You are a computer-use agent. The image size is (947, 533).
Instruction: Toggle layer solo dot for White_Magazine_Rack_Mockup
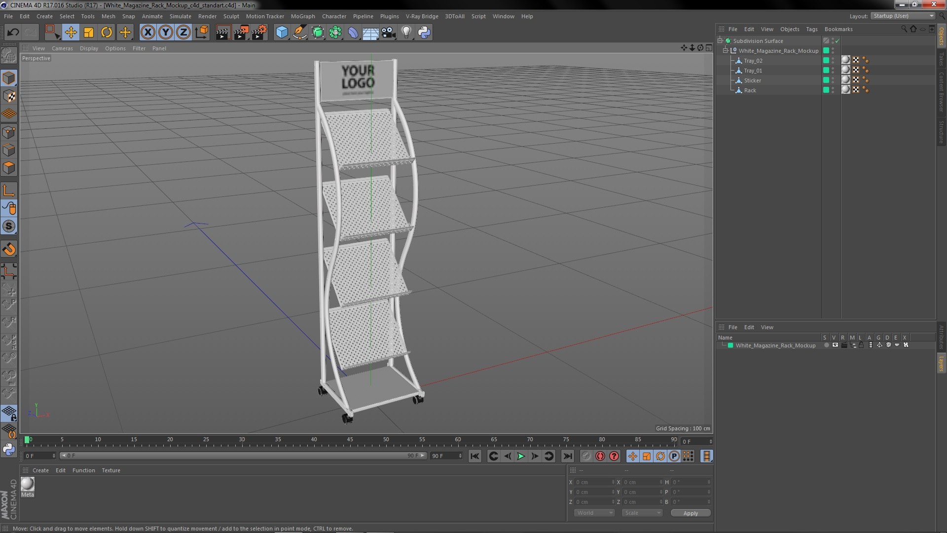point(826,345)
